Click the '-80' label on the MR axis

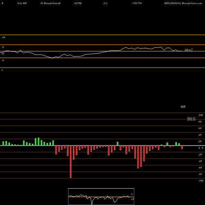(x=200, y=174)
